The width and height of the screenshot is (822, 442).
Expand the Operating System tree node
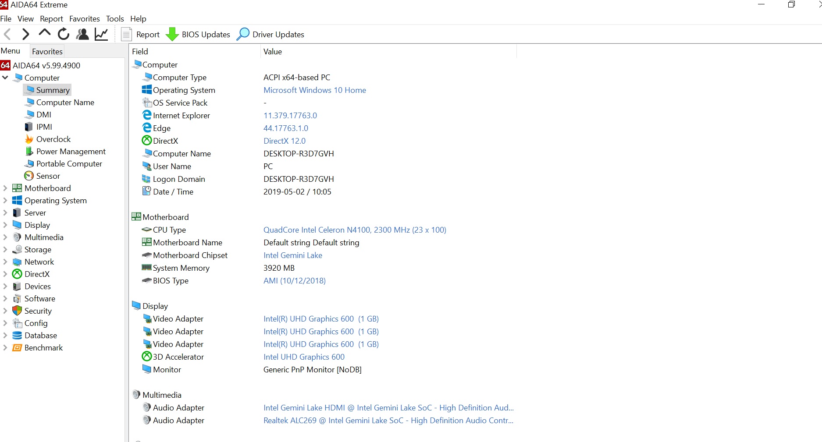pos(5,200)
